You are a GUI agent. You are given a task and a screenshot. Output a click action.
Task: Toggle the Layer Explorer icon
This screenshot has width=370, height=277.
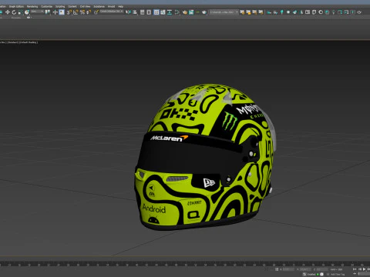click(149, 12)
